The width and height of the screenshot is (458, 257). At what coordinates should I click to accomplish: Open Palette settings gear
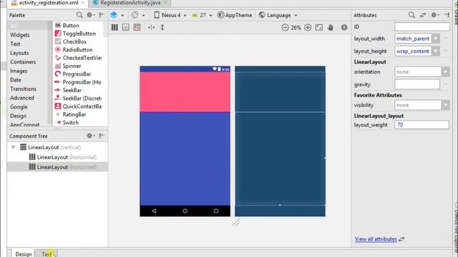pyautogui.click(x=90, y=15)
